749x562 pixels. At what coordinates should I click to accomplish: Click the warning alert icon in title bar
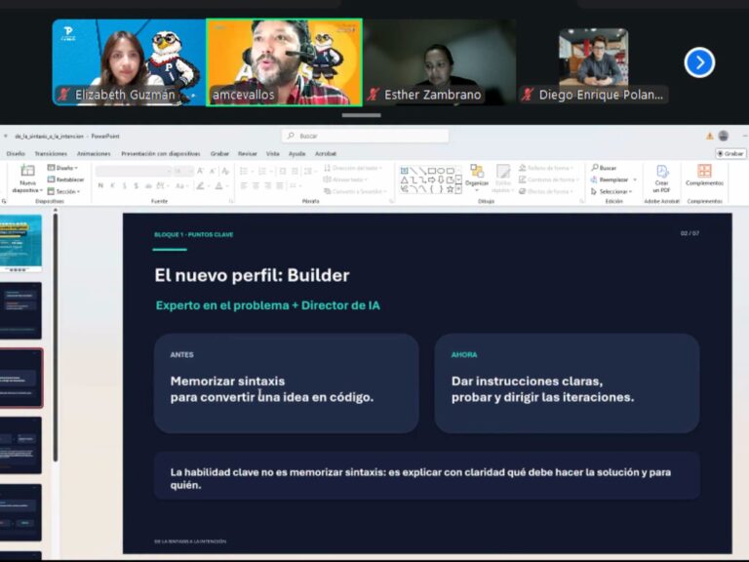[710, 137]
